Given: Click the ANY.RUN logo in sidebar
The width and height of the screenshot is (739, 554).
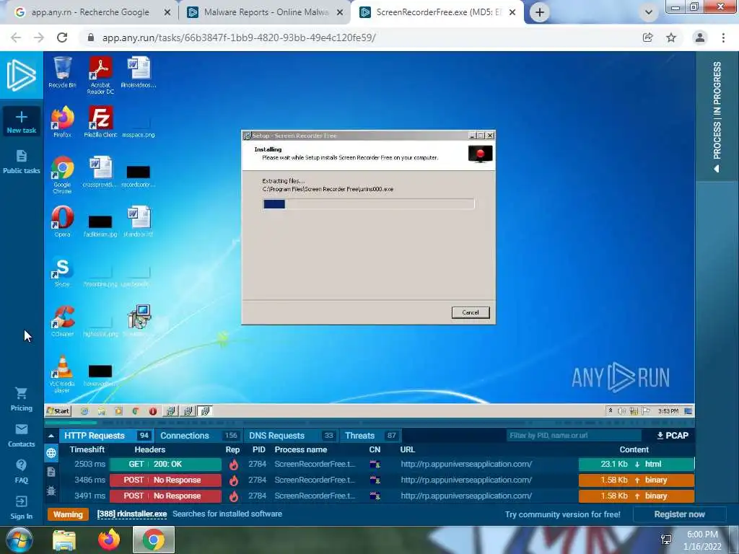Looking at the screenshot, I should 21,75.
